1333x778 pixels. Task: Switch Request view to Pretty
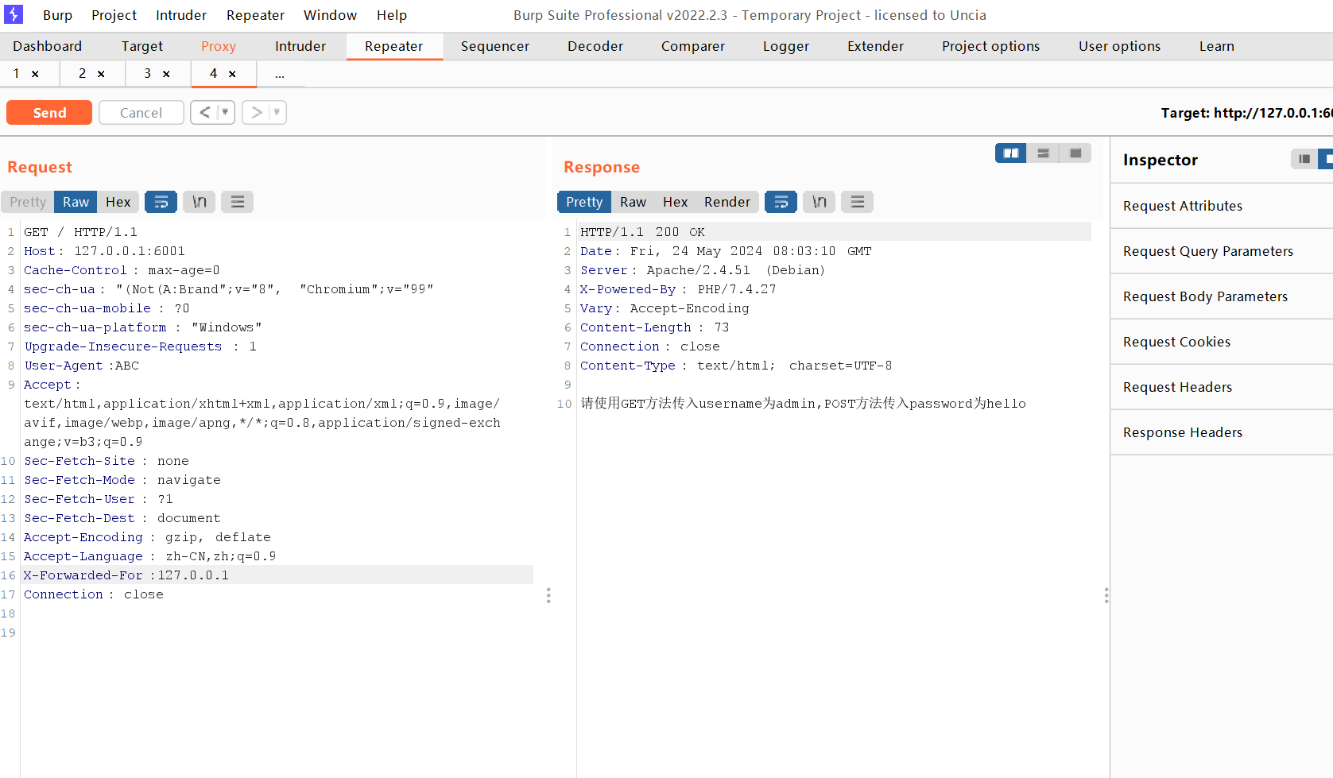click(x=28, y=202)
